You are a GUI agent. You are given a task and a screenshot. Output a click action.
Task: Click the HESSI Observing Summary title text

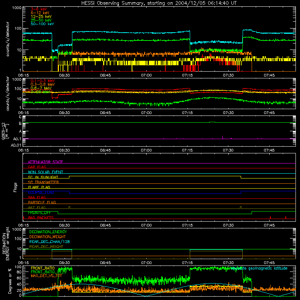[159, 3]
